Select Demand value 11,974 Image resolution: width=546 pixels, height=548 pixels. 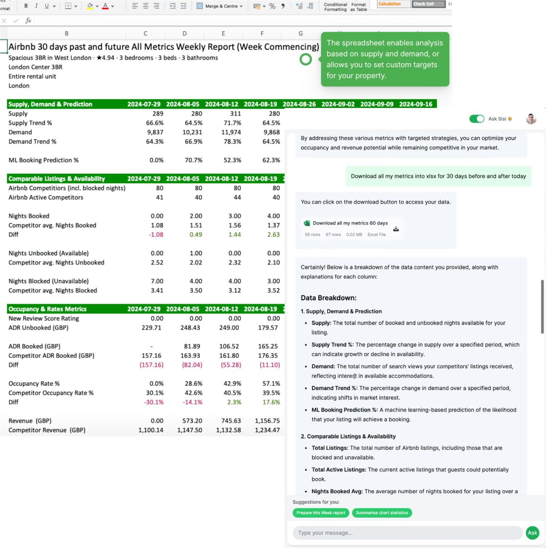(x=231, y=132)
